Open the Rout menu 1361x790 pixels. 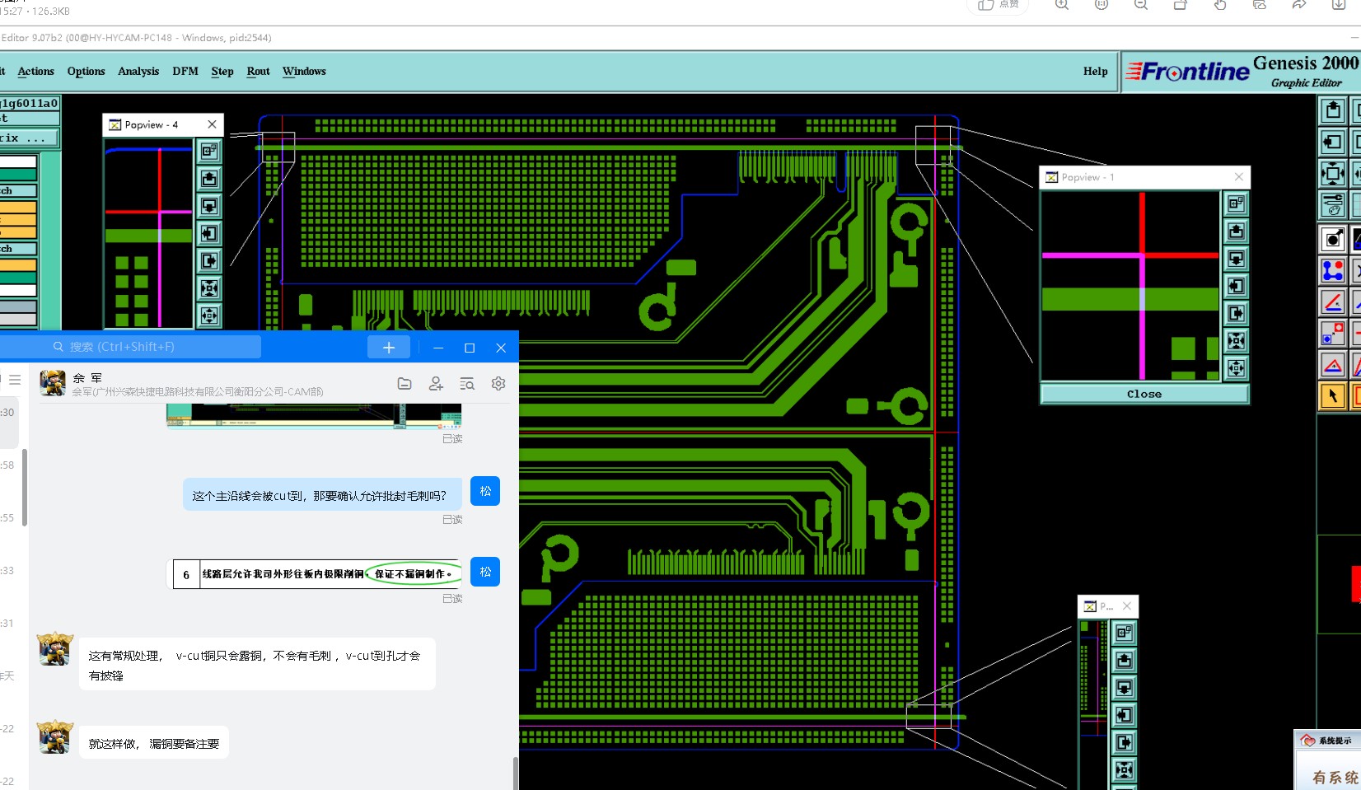coord(259,72)
